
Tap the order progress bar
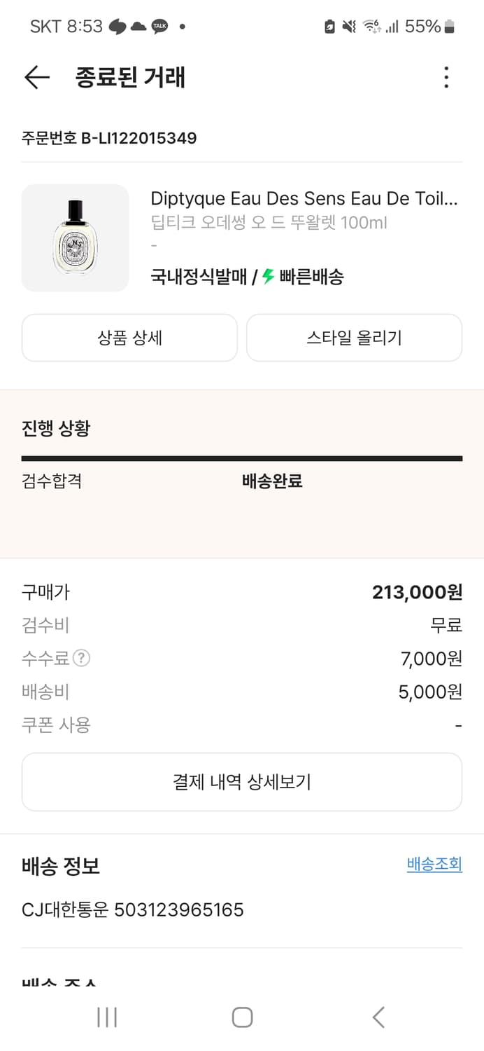(242, 459)
